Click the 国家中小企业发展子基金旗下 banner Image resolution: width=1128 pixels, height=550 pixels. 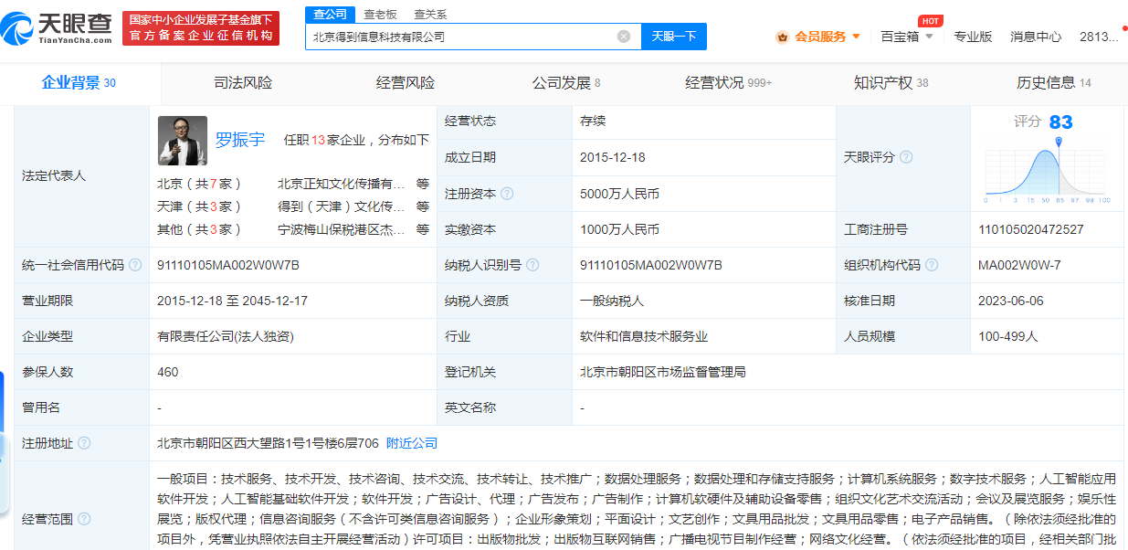201,27
